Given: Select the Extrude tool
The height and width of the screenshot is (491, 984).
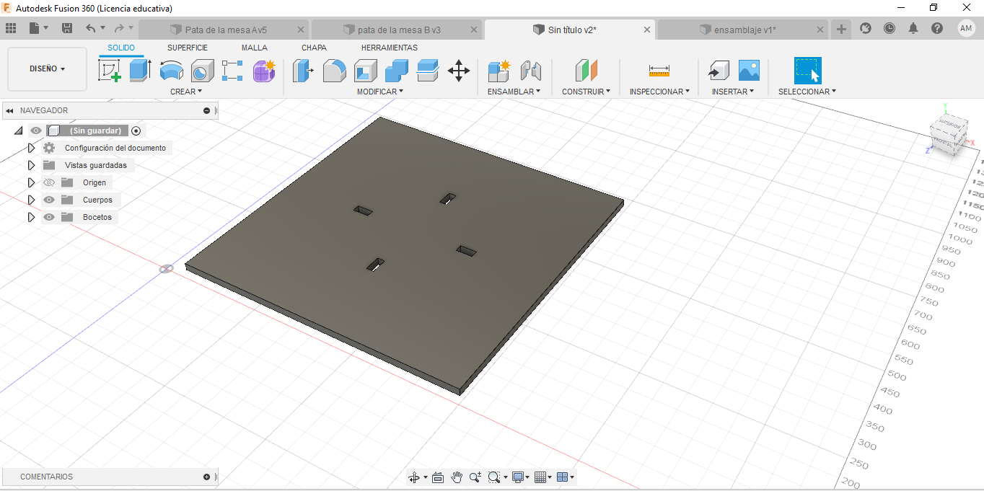Looking at the screenshot, I should (140, 71).
